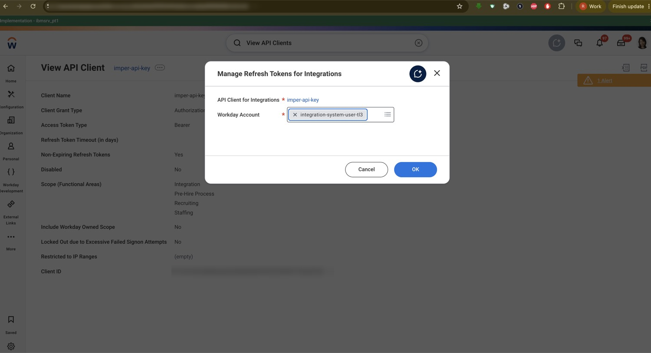This screenshot has height=353, width=651.
Task: Click the Workday logo icon
Action: [x=12, y=43]
